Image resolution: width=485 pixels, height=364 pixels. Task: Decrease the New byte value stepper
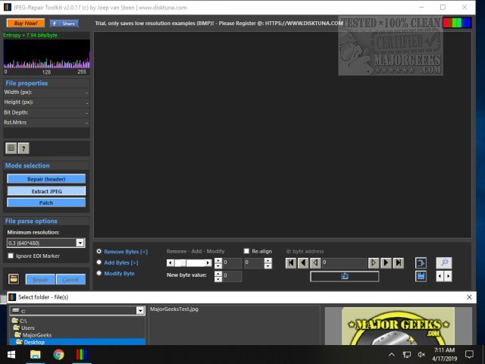coord(218,279)
